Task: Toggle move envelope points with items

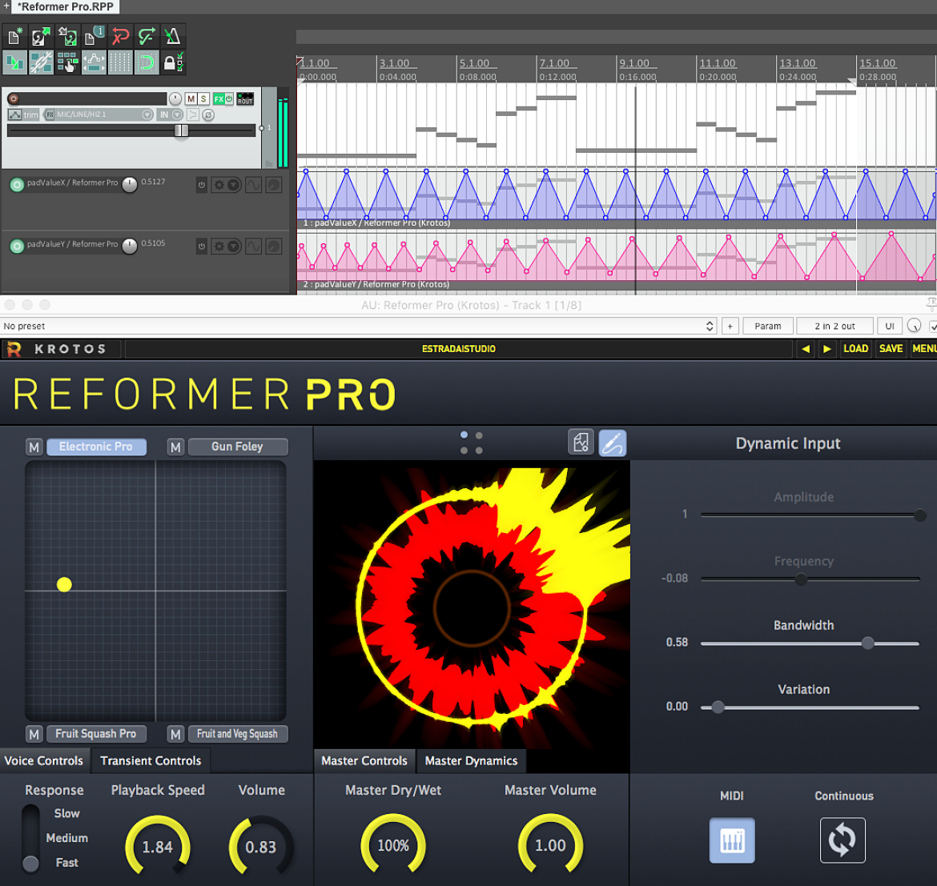Action: pyautogui.click(x=94, y=62)
